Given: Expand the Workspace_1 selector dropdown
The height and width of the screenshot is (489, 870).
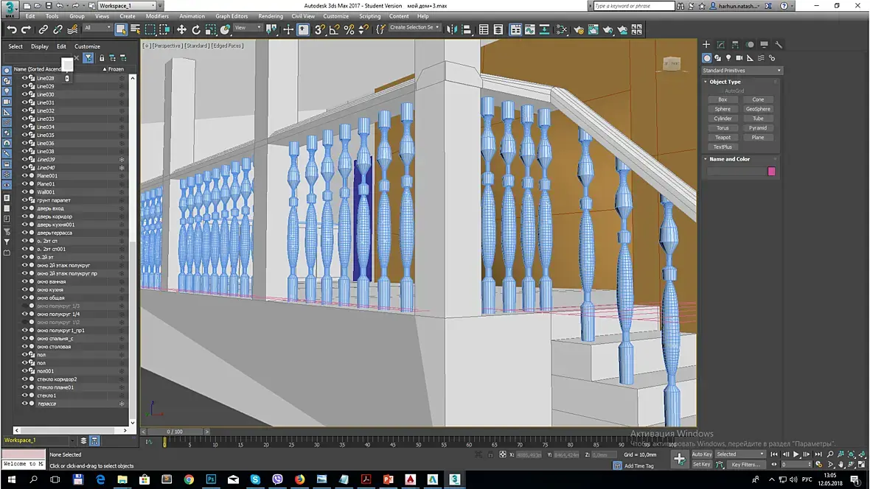Looking at the screenshot, I should coord(152,6).
